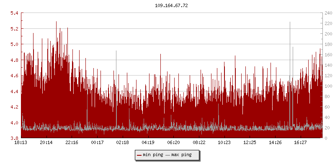The height and width of the screenshot is (167, 335).
Task: Select the "max ping" legend label
Action: point(181,155)
